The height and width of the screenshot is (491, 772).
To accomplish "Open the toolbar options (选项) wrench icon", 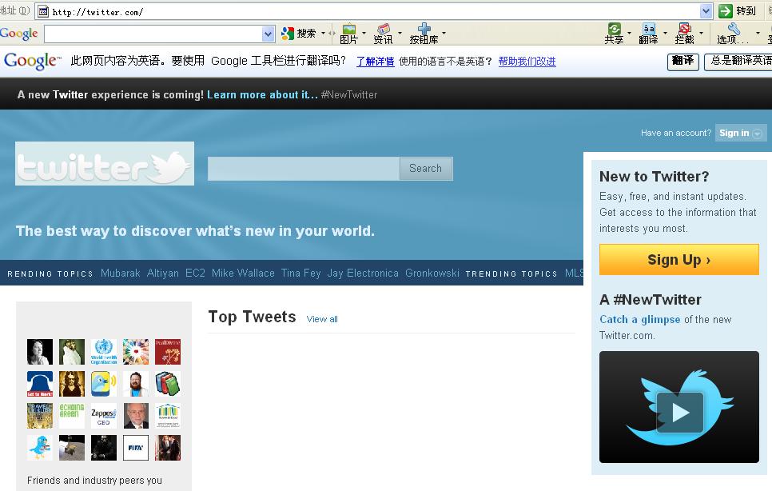I will [733, 33].
